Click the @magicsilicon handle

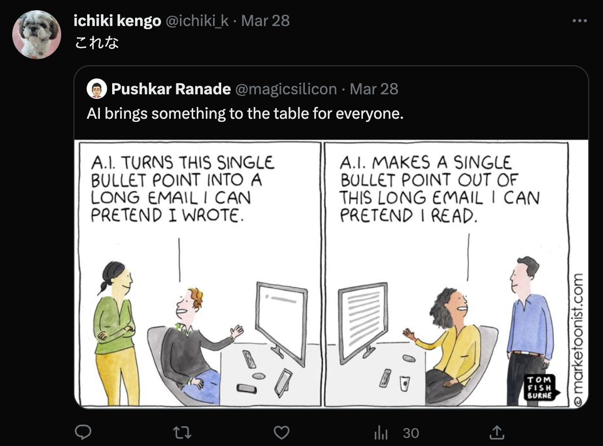(x=286, y=89)
